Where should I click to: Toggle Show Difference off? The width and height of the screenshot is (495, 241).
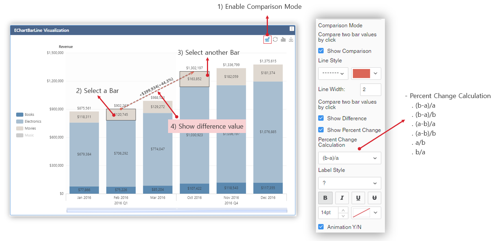(x=321, y=118)
